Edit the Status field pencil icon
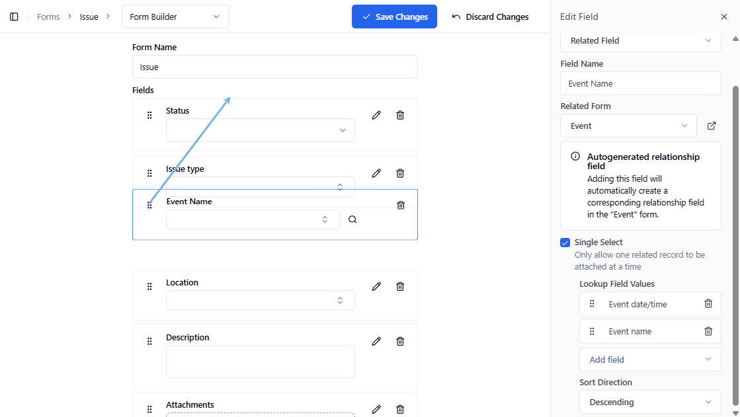Image resolution: width=740 pixels, height=417 pixels. (x=376, y=115)
